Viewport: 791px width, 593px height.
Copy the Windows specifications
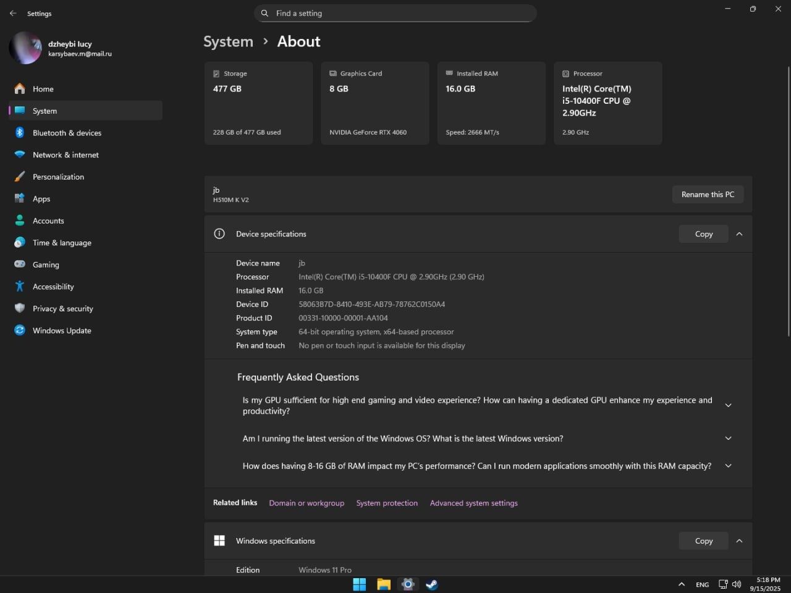click(703, 540)
